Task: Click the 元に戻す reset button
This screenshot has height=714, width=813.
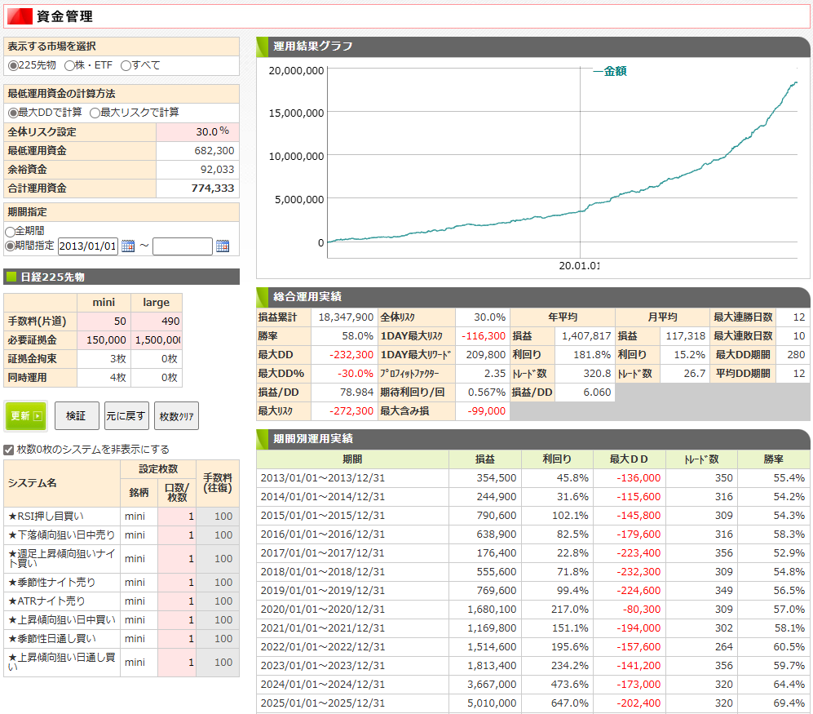Action: pos(126,415)
